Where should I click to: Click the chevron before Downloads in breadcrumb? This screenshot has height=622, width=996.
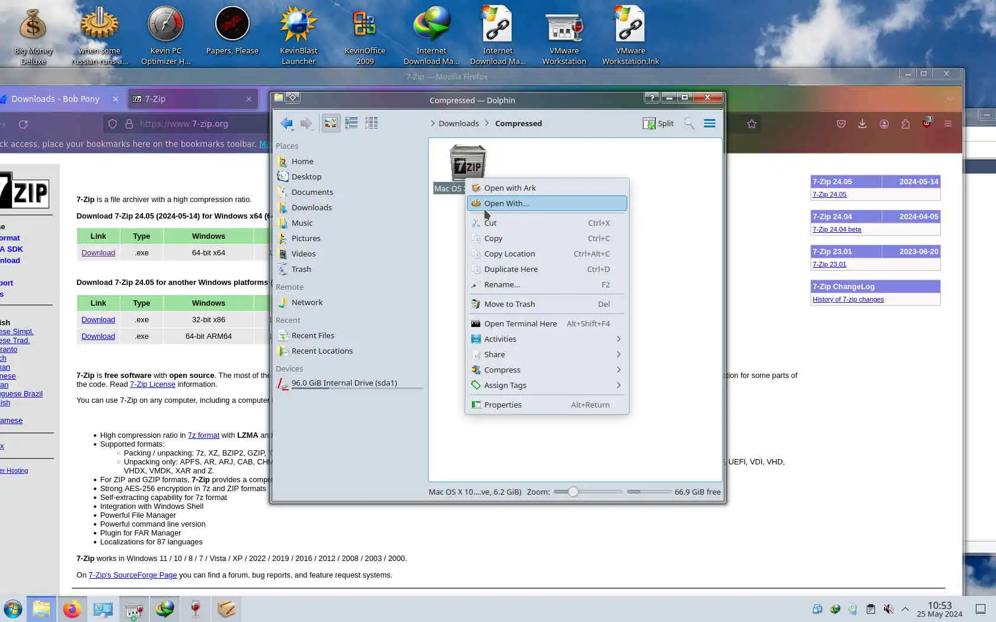pyautogui.click(x=433, y=123)
